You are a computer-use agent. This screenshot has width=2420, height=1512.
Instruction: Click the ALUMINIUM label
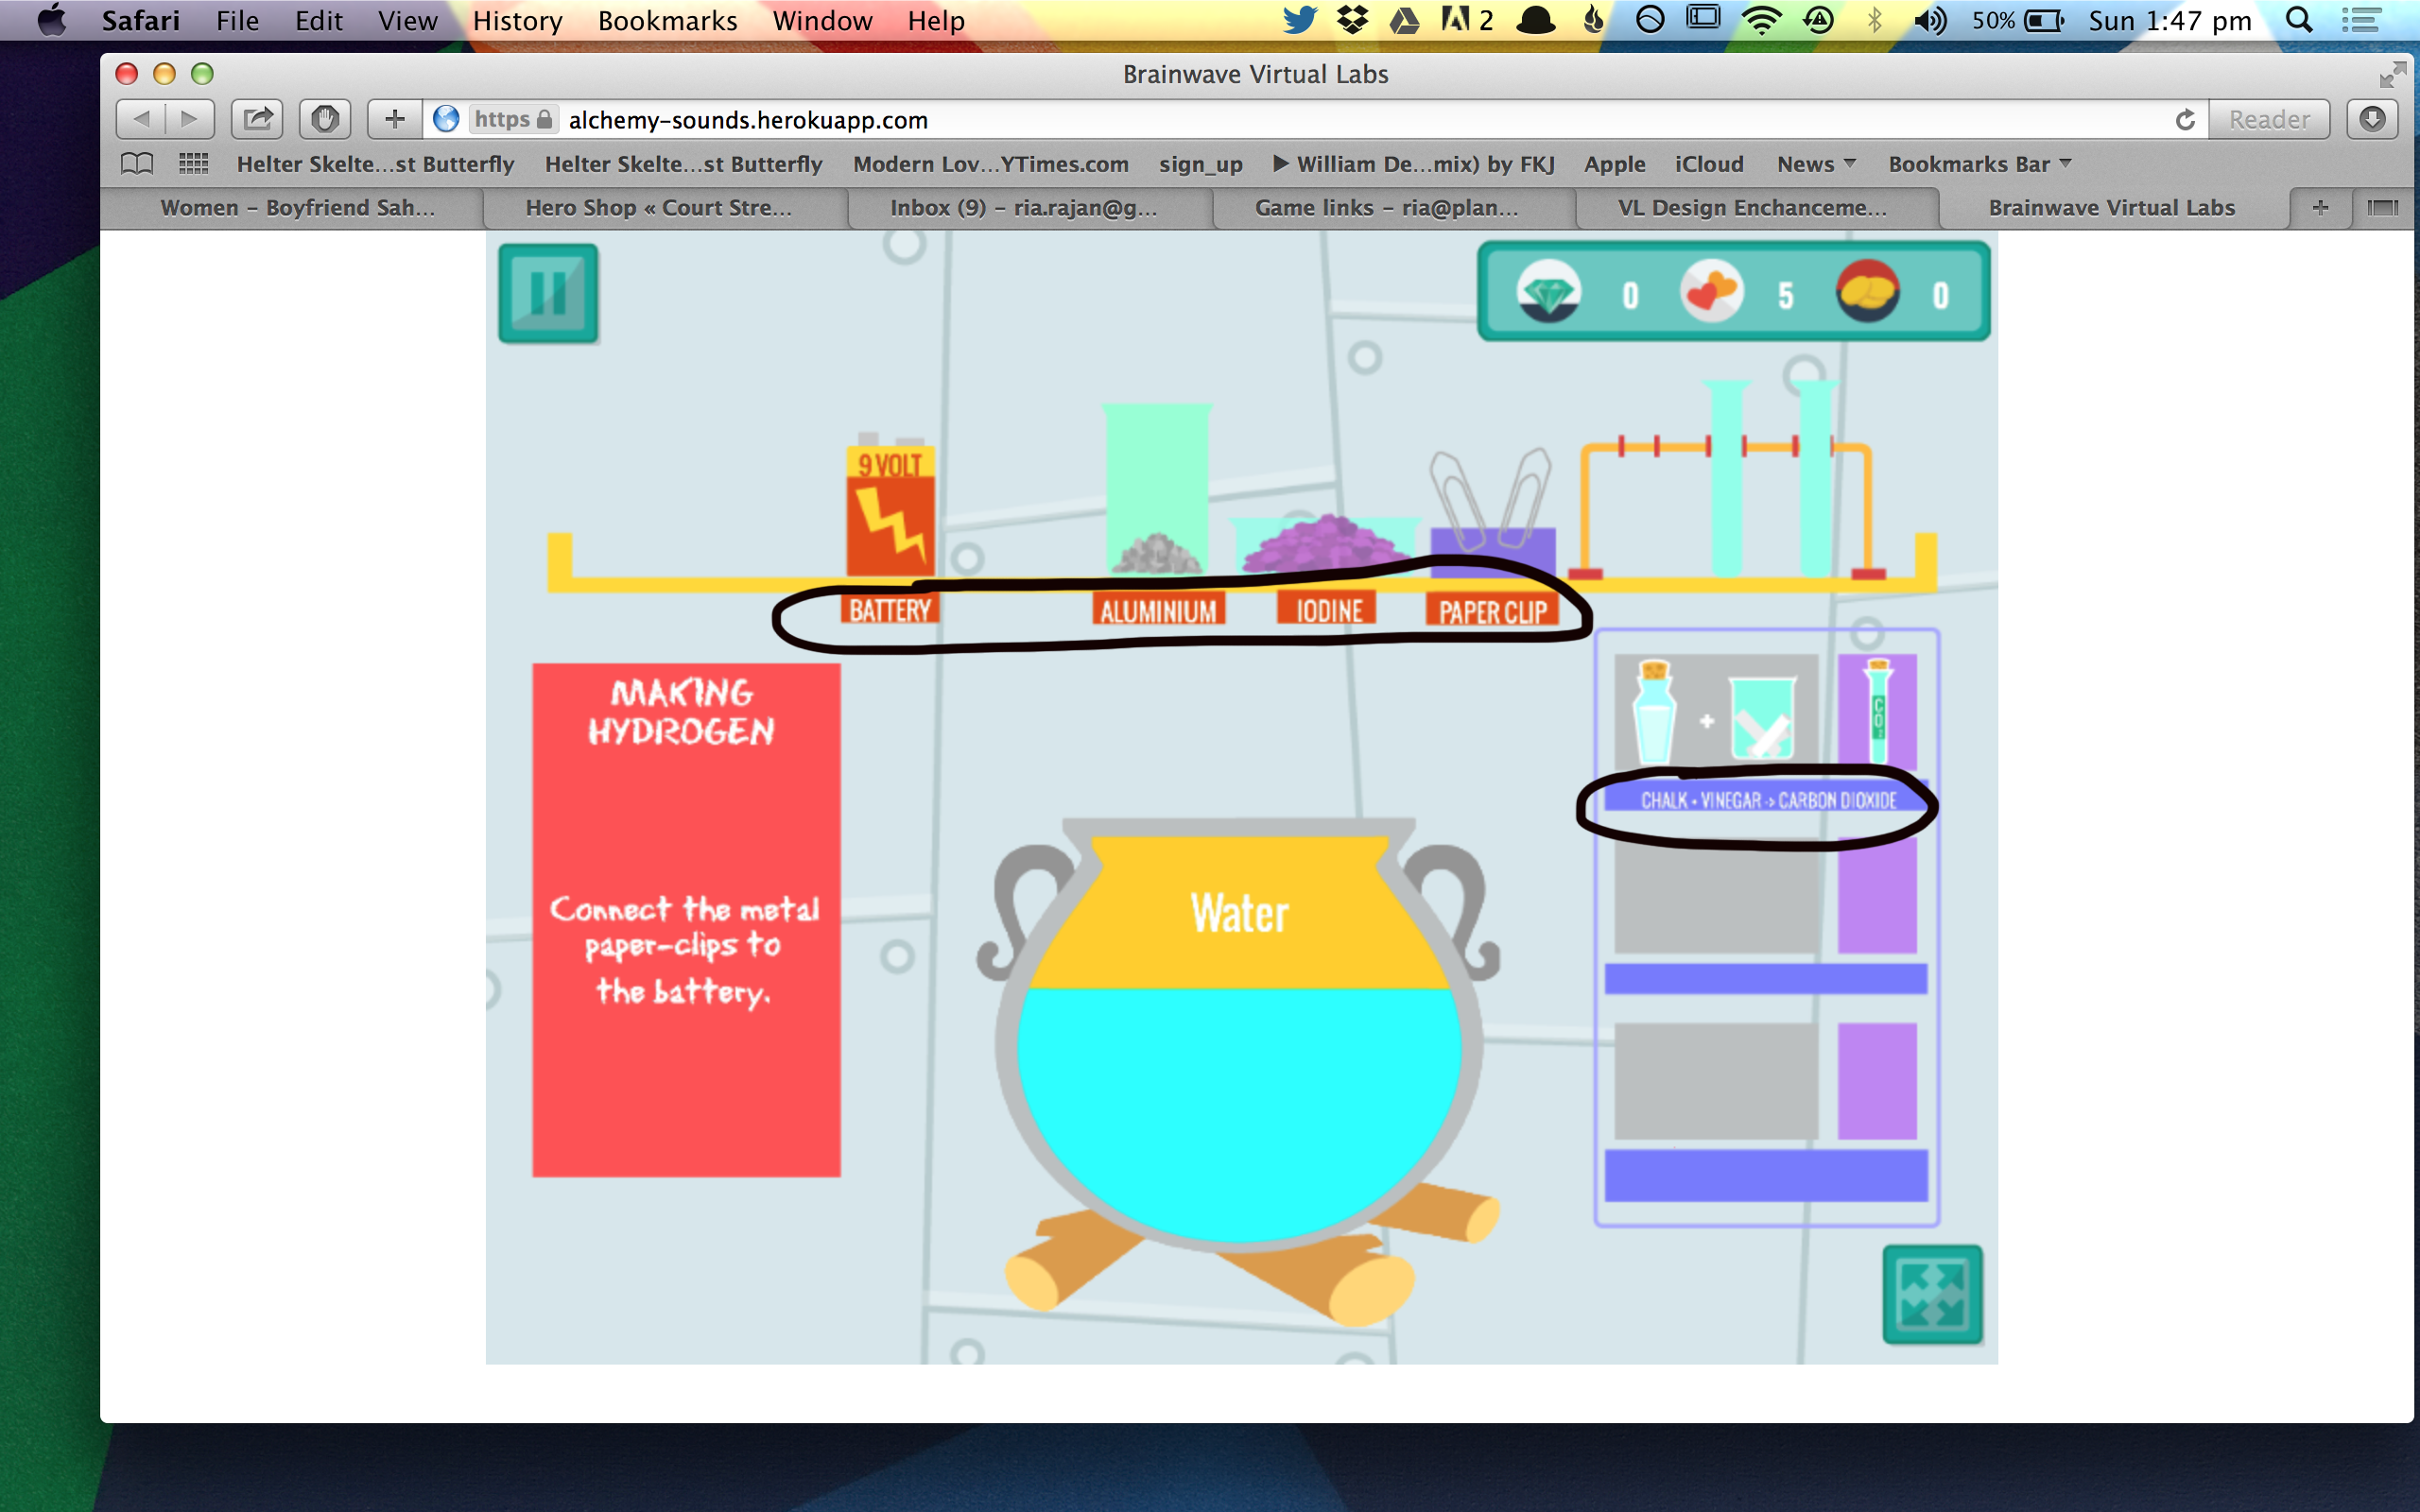pyautogui.click(x=1158, y=610)
